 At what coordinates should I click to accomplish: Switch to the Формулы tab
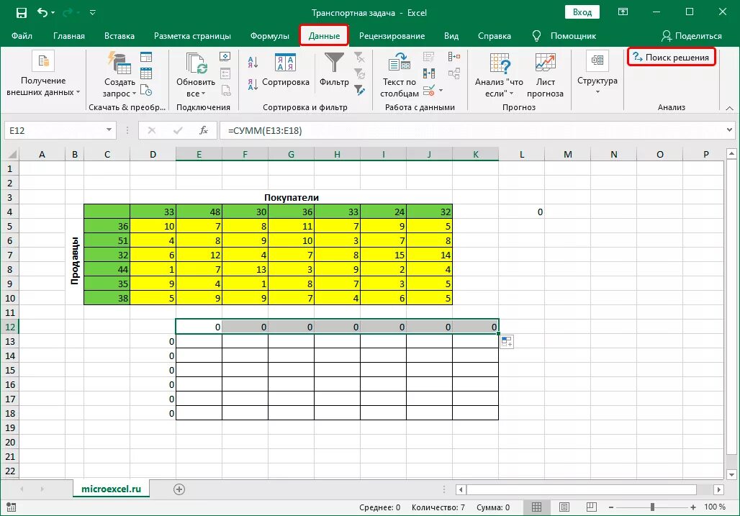click(x=270, y=36)
